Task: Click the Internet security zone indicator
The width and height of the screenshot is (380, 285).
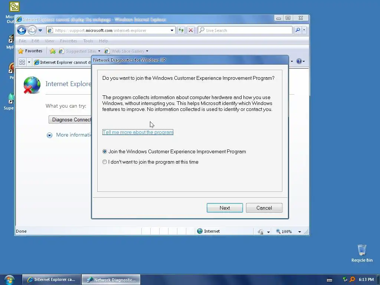Action: [209, 231]
